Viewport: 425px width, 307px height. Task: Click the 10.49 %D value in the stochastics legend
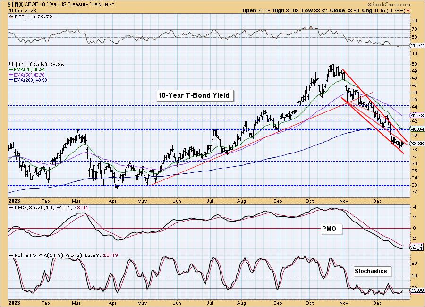click(110, 255)
